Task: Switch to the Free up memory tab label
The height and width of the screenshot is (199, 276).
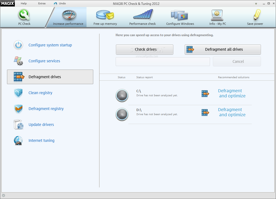Action: tap(105, 24)
